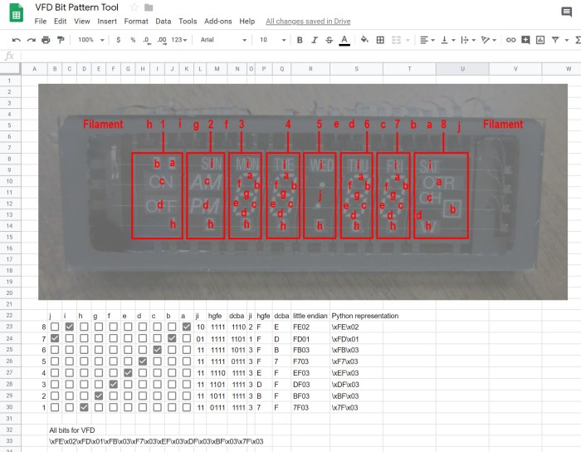Image resolution: width=581 pixels, height=452 pixels.
Task: Click the Functions sigma icon
Action: point(578,40)
